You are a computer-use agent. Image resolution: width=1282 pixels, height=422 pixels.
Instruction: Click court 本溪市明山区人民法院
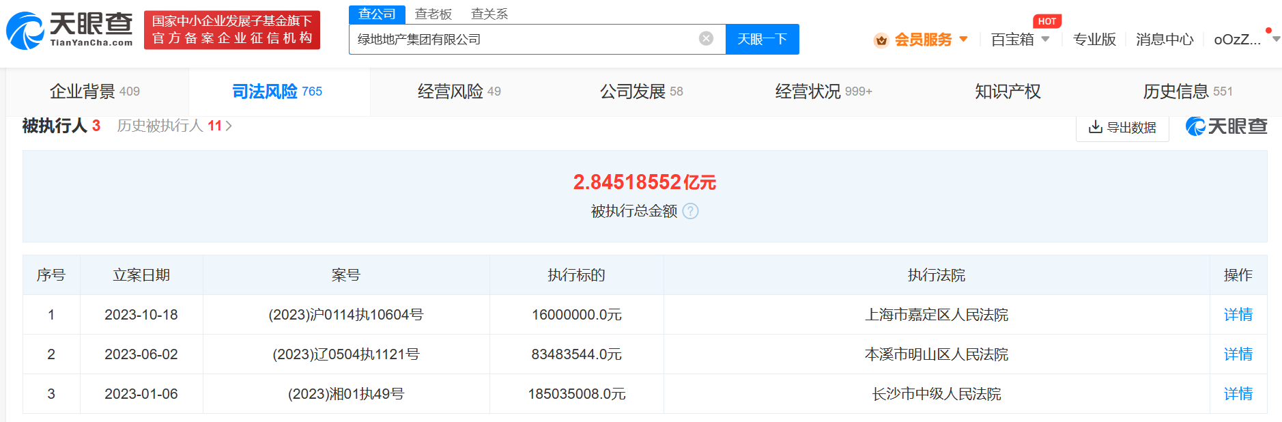click(x=937, y=354)
